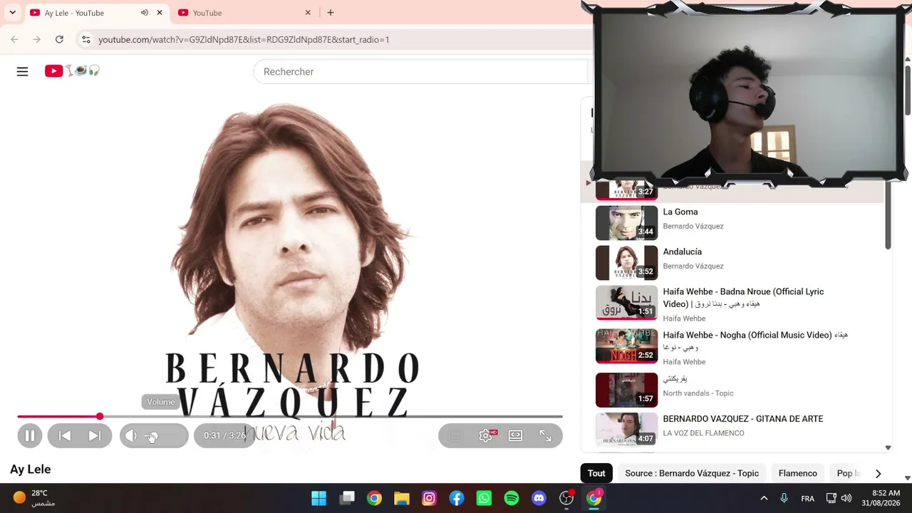
Task: Open Spotify from the taskbar
Action: (512, 498)
